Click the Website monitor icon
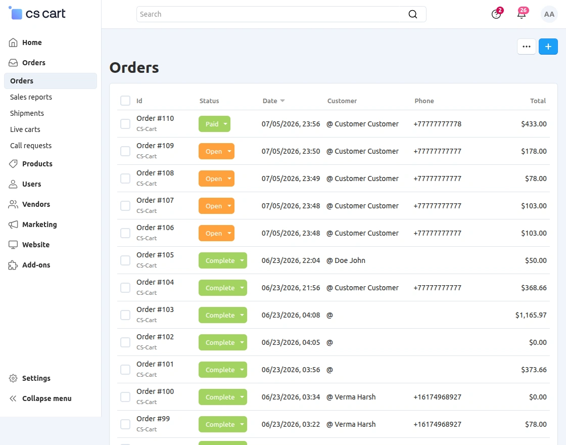 [x=13, y=245]
